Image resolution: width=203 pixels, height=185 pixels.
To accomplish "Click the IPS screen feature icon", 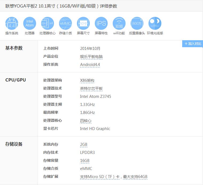I will (101, 23).
